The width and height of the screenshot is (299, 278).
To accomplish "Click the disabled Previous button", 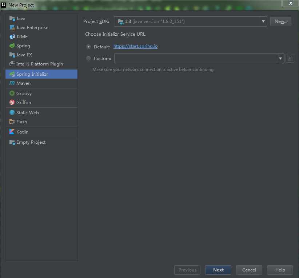I will tap(187, 270).
